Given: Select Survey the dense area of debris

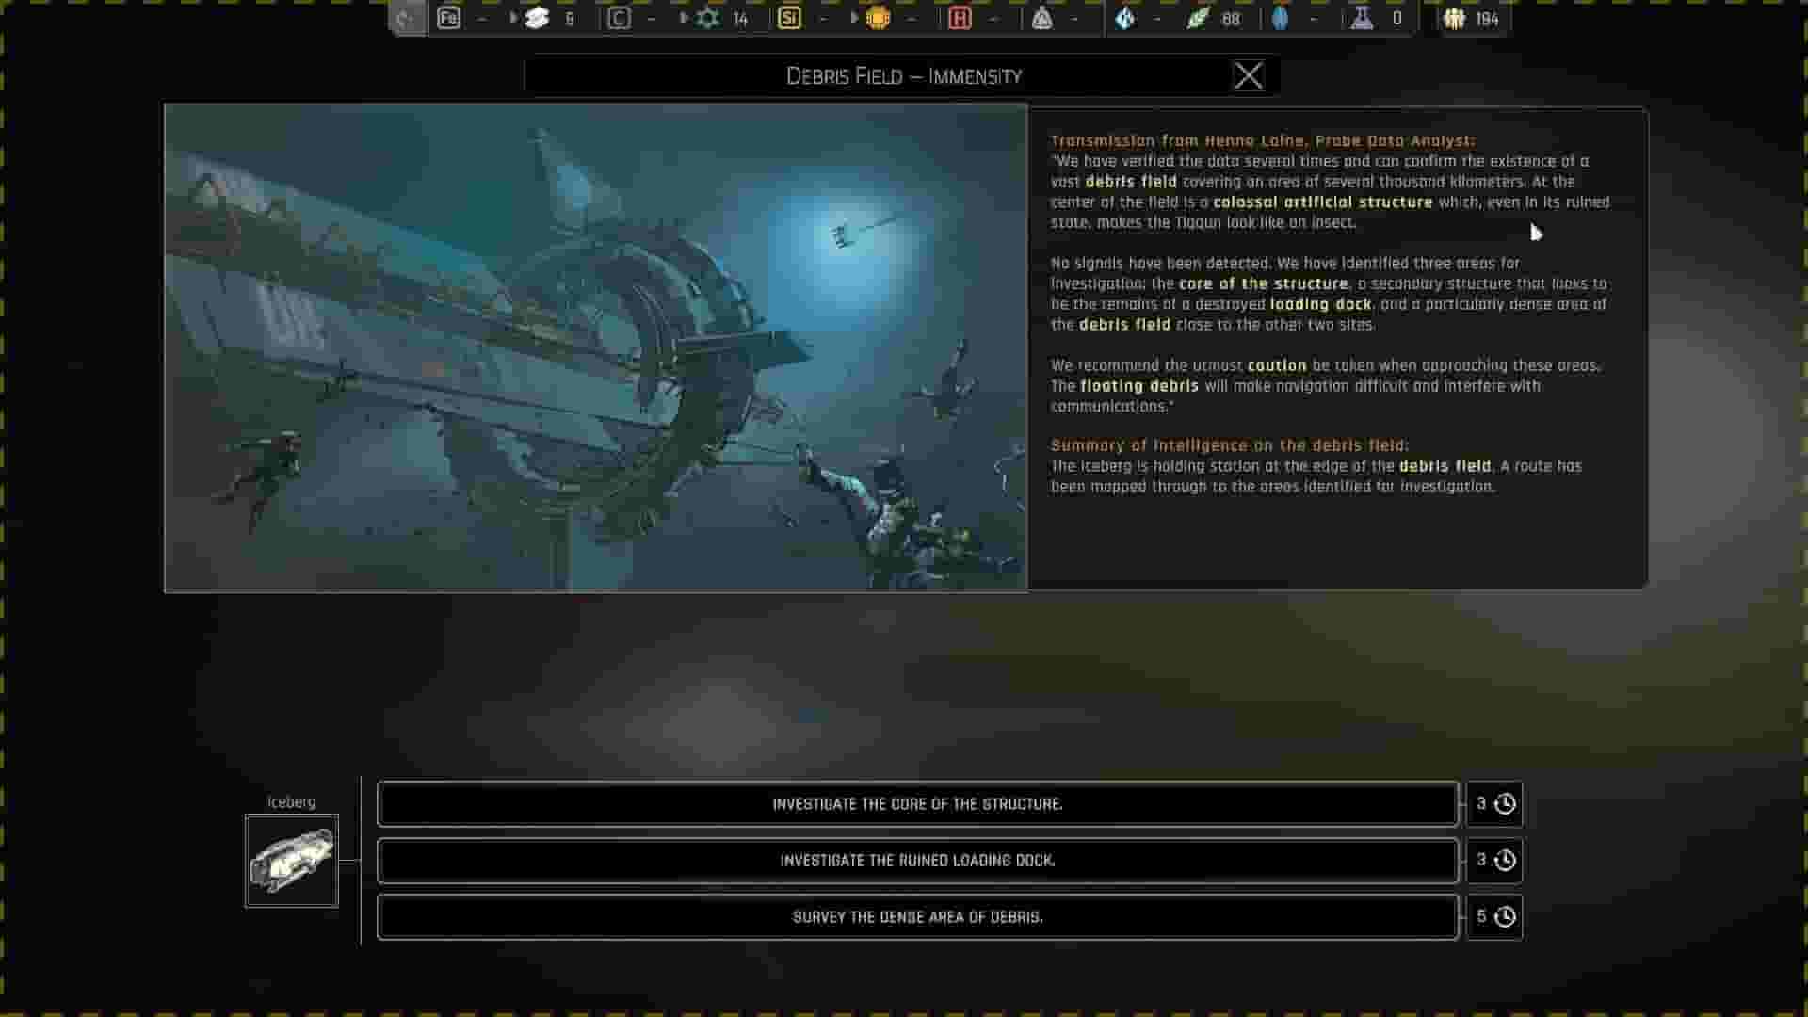Looking at the screenshot, I should pyautogui.click(x=917, y=916).
